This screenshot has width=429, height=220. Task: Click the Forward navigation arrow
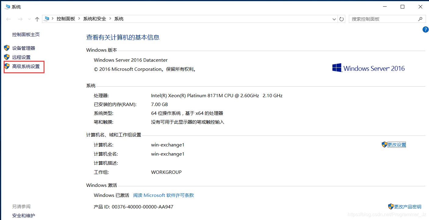coord(20,19)
